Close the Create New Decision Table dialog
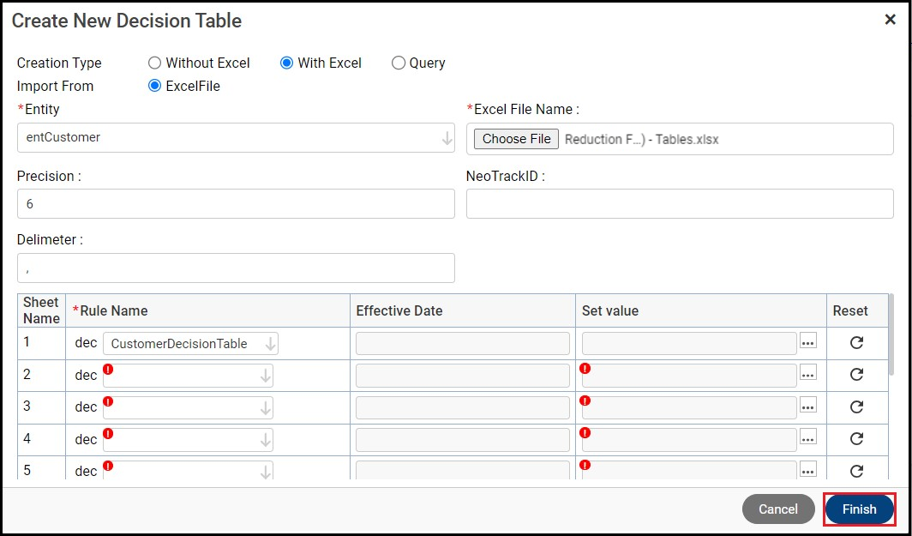 (890, 20)
